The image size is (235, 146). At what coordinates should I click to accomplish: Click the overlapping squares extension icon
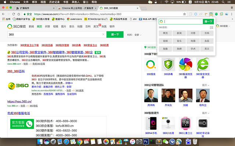(221, 14)
